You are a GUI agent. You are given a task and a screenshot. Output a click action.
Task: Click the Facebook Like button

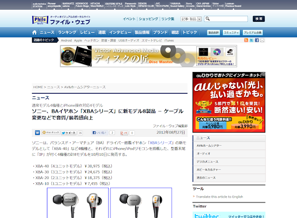(99, 133)
